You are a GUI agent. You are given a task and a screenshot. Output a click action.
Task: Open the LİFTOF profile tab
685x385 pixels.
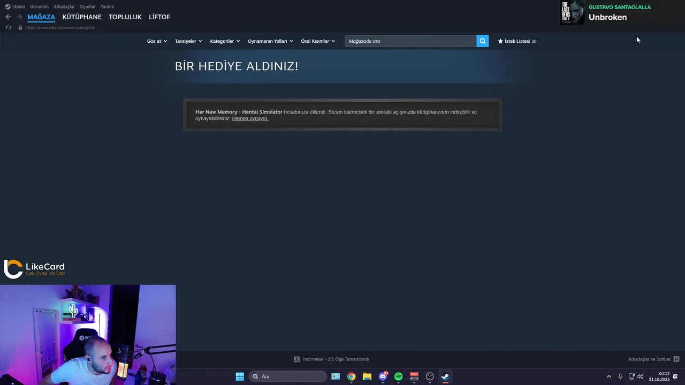(x=159, y=17)
